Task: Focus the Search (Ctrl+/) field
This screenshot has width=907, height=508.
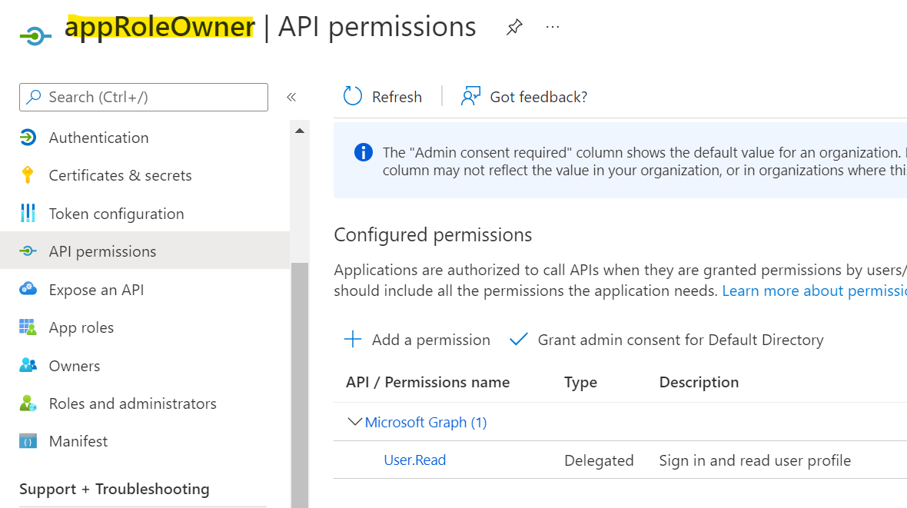Action: (x=144, y=97)
